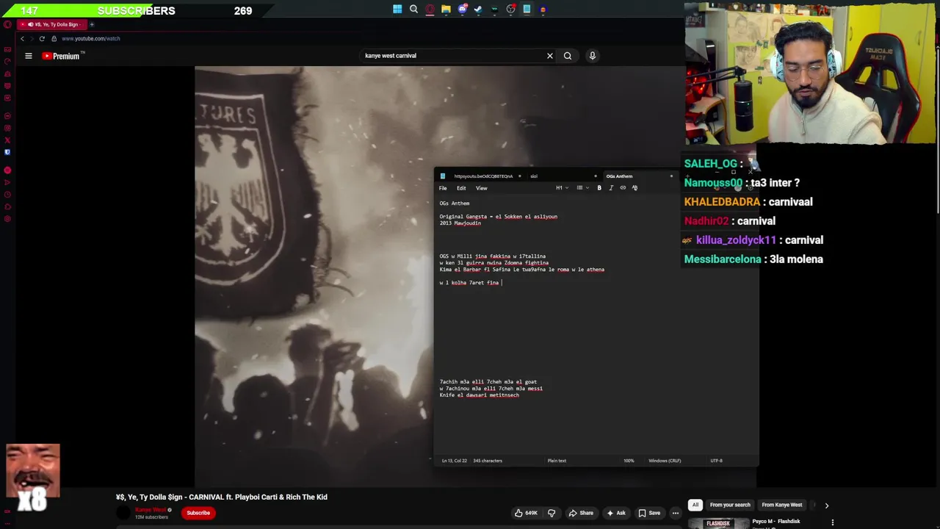Open Windows taskbar search
Viewport: 940px width, 529px height.
point(413,10)
